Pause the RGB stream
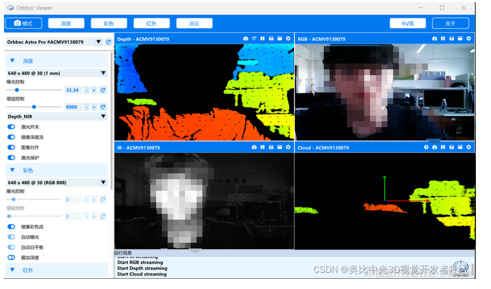The image size is (491, 289). point(443,39)
